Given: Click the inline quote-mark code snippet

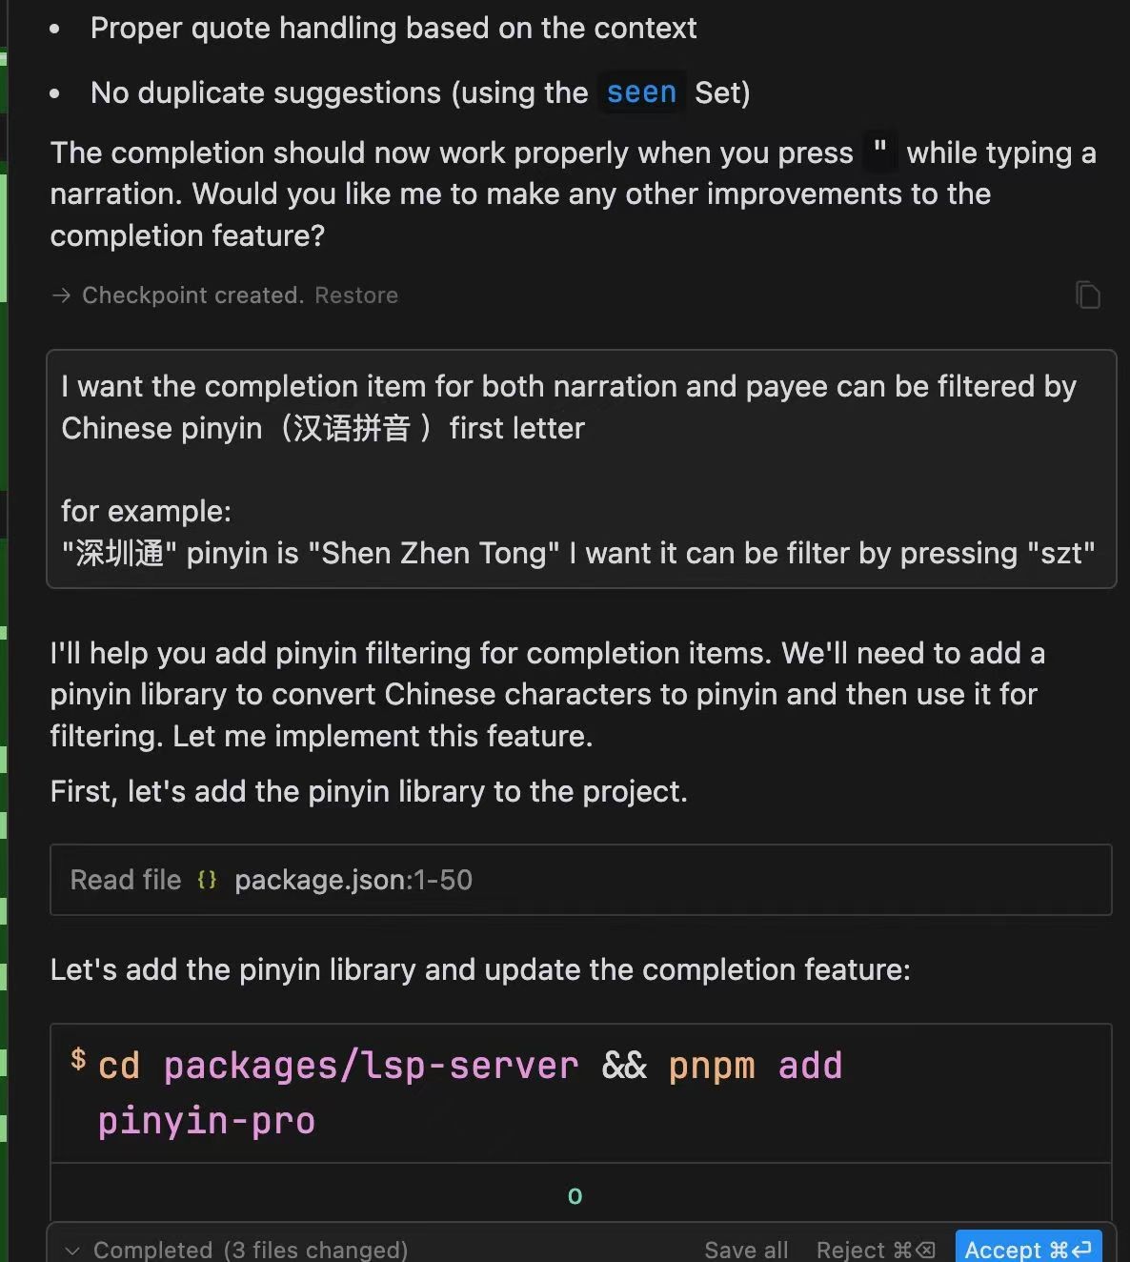Looking at the screenshot, I should click(x=879, y=152).
